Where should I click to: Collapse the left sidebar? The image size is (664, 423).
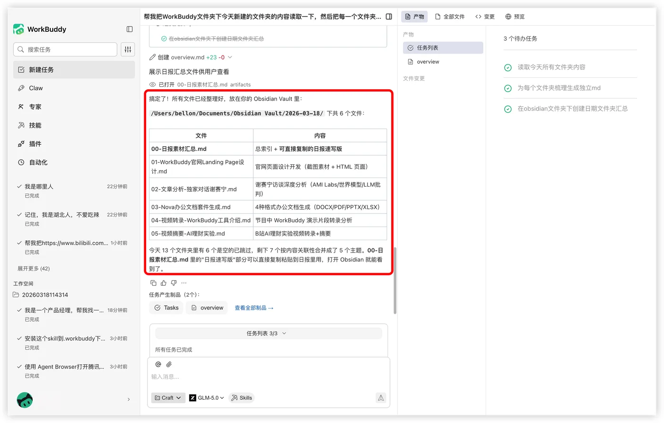click(129, 29)
